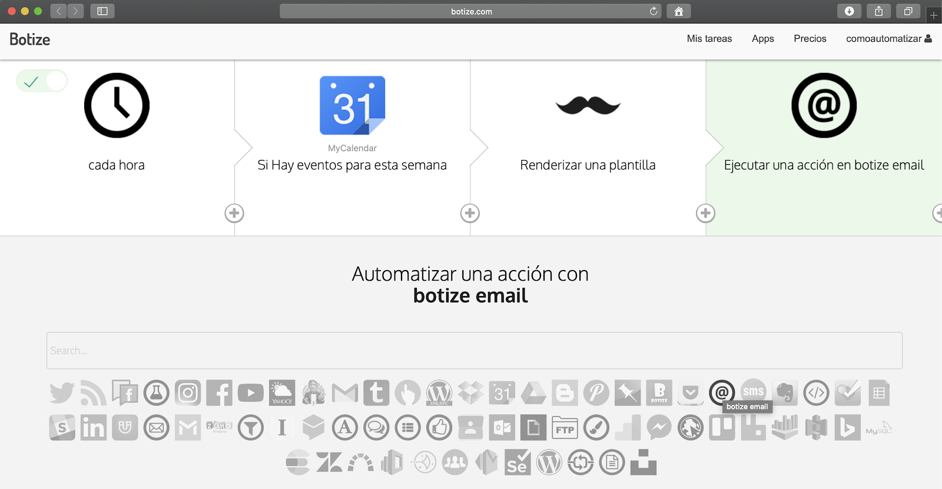Open the Safari share menu
The height and width of the screenshot is (489, 942).
pos(879,11)
